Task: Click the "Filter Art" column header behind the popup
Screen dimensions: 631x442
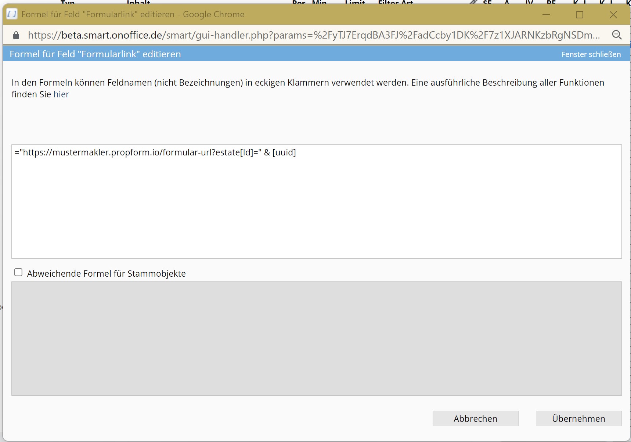Action: coord(395,2)
